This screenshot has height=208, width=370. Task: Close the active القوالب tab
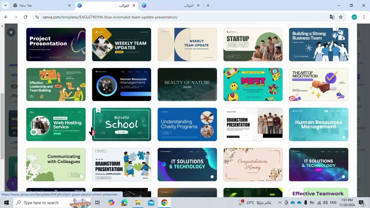[x=134, y=5]
